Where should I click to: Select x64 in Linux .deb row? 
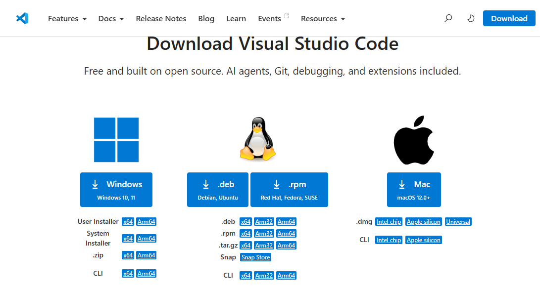[245, 222]
